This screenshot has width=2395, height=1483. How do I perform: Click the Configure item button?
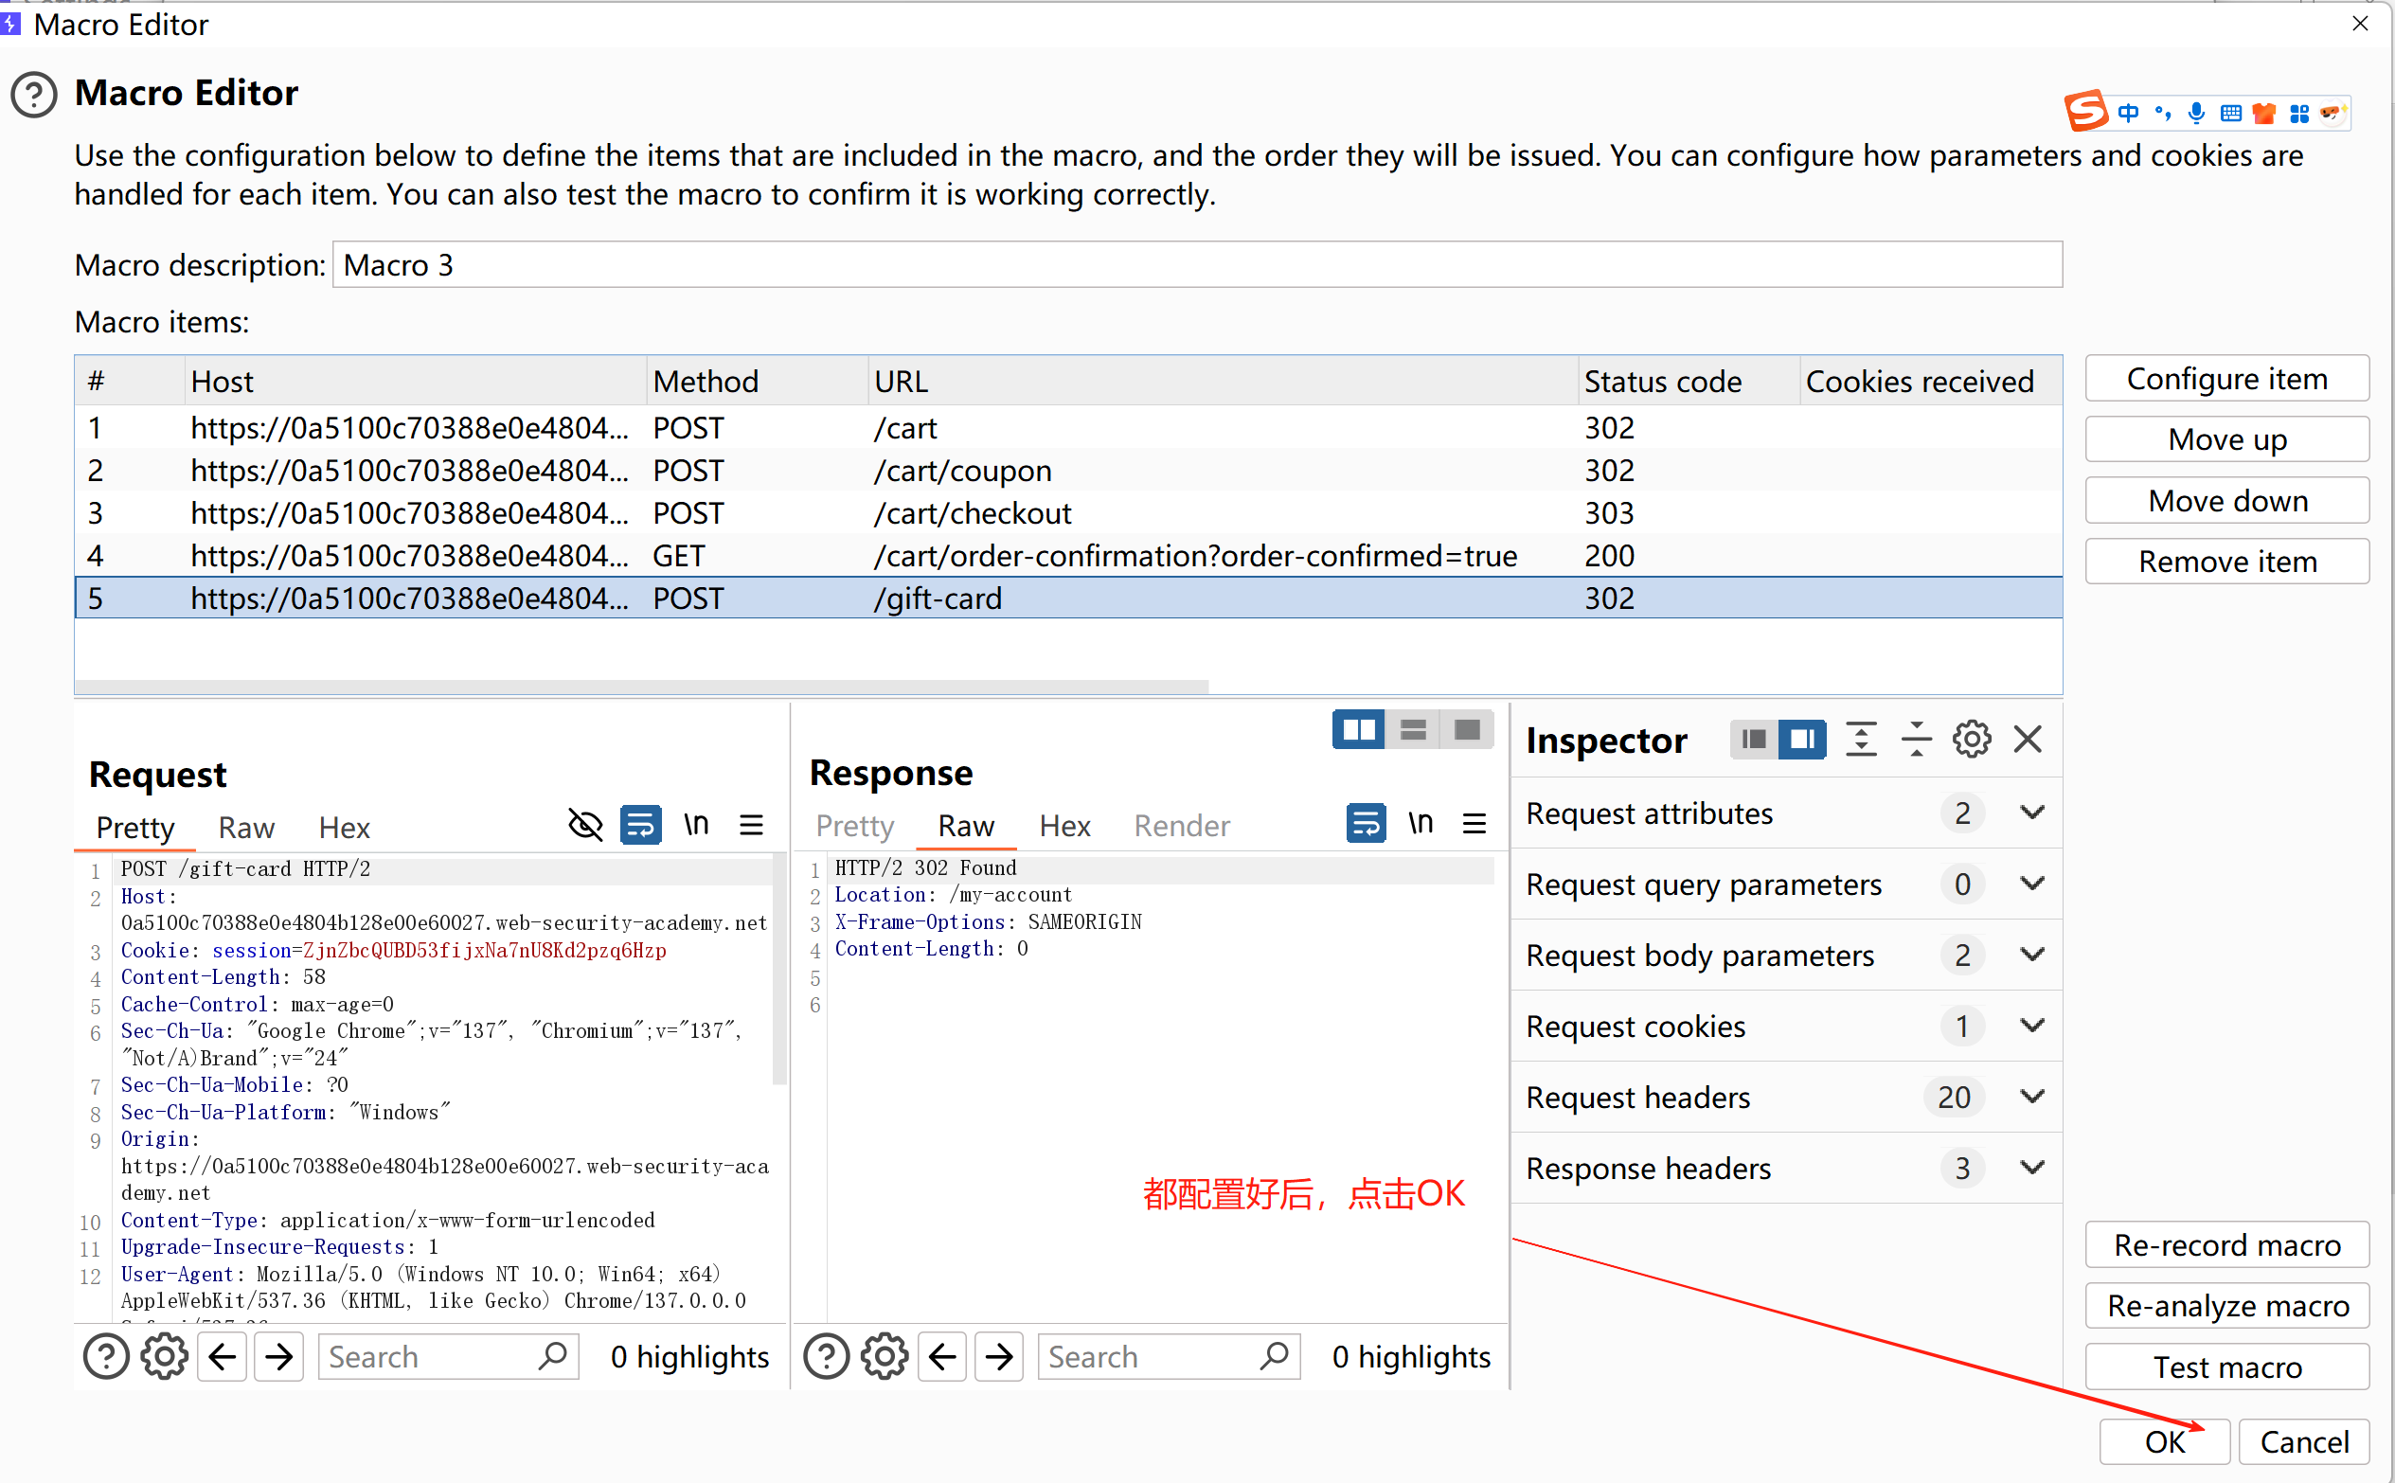pos(2226,379)
